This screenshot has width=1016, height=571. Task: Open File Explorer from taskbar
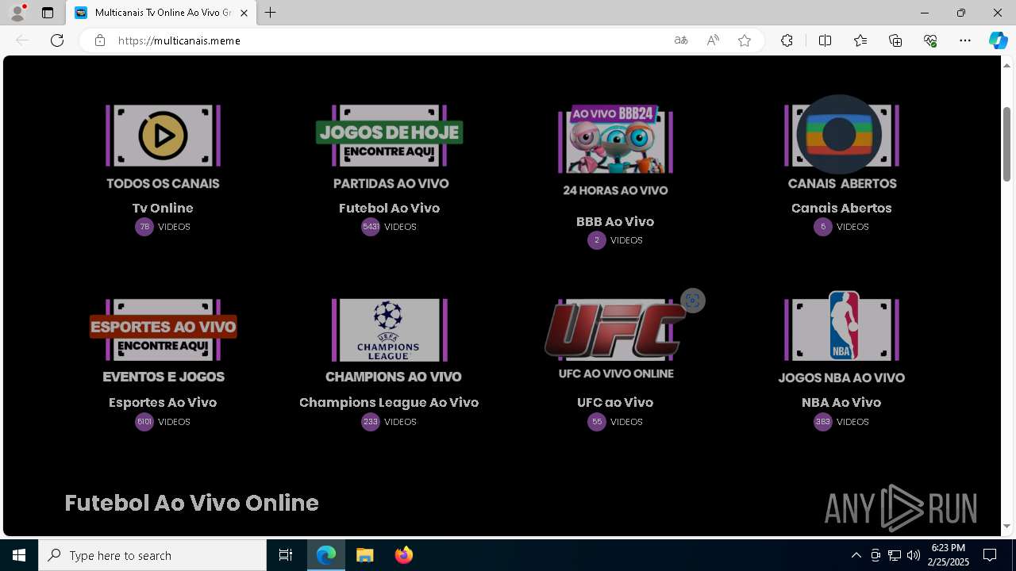coord(365,555)
